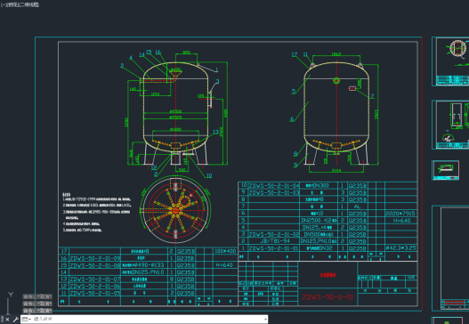
Task: Click the UCS Y axis icon
Action: [x=11, y=295]
